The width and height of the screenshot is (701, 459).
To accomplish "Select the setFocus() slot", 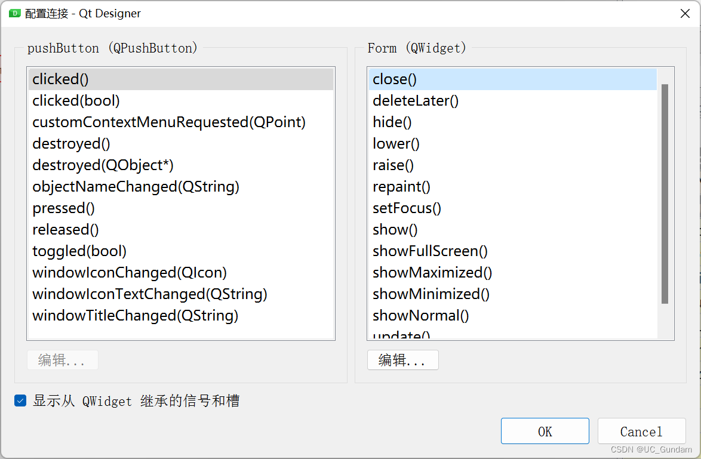I will click(x=513, y=208).
